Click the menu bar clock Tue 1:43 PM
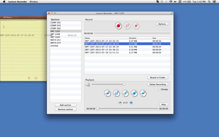 click(x=199, y=2)
